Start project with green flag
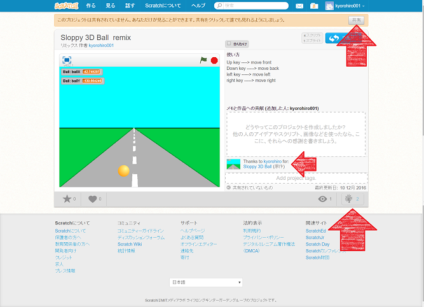 click(203, 60)
